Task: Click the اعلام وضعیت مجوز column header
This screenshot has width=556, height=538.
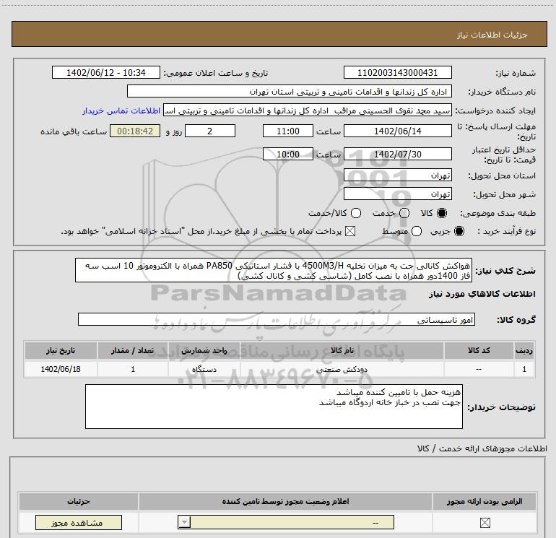Action: (x=285, y=501)
